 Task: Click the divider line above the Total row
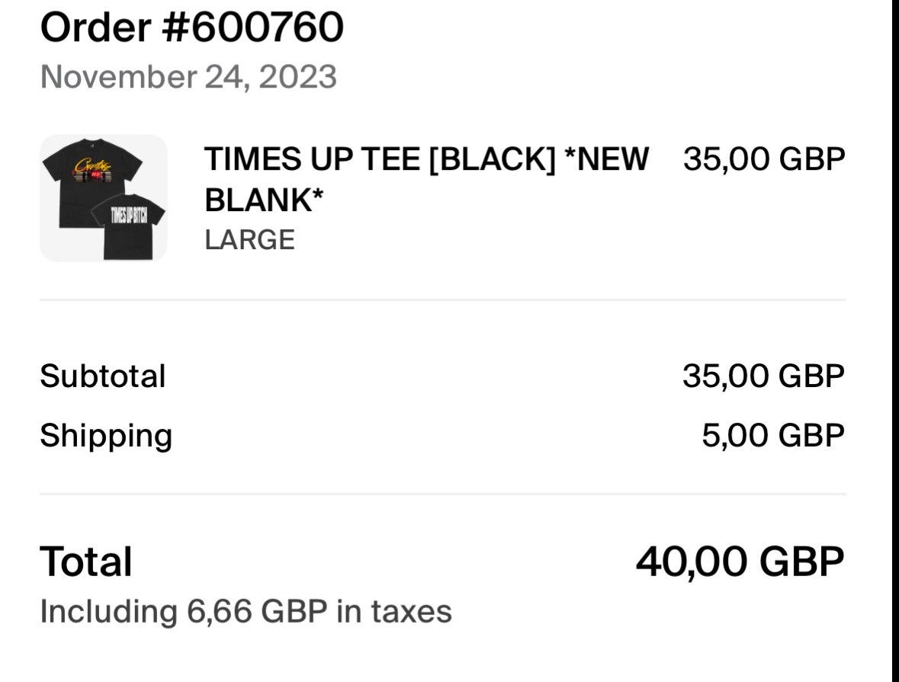[x=442, y=494]
